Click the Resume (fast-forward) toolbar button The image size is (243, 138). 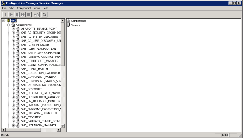pos(23,15)
